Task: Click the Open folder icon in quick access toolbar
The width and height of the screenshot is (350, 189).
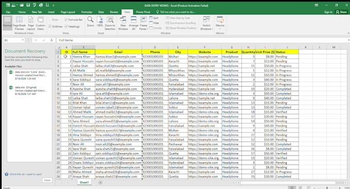Action: 22,5
